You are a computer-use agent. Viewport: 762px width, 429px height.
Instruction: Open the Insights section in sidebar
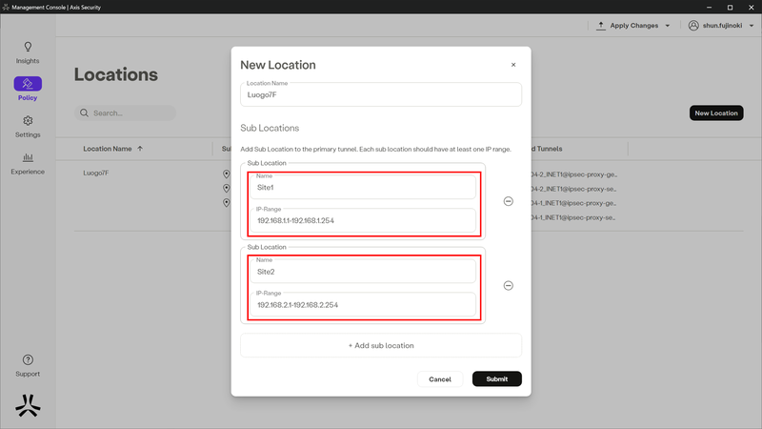click(28, 52)
